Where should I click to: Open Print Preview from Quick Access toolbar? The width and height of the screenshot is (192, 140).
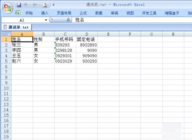[x=45, y=5]
